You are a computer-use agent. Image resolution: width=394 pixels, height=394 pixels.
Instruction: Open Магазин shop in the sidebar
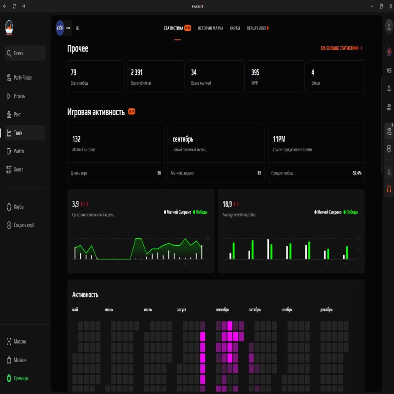pos(20,360)
